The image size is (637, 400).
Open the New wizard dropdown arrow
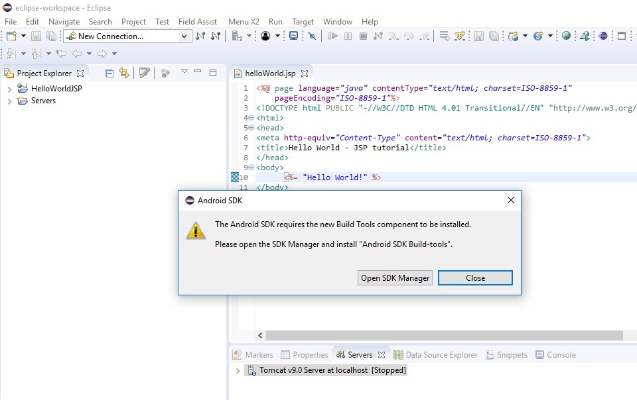tap(24, 36)
